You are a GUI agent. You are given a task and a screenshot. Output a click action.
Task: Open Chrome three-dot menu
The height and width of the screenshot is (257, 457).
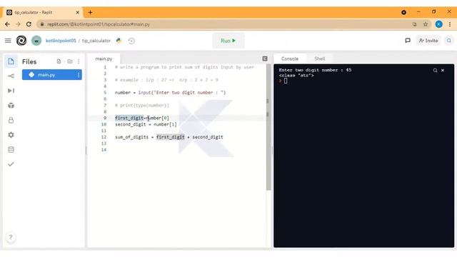point(450,24)
